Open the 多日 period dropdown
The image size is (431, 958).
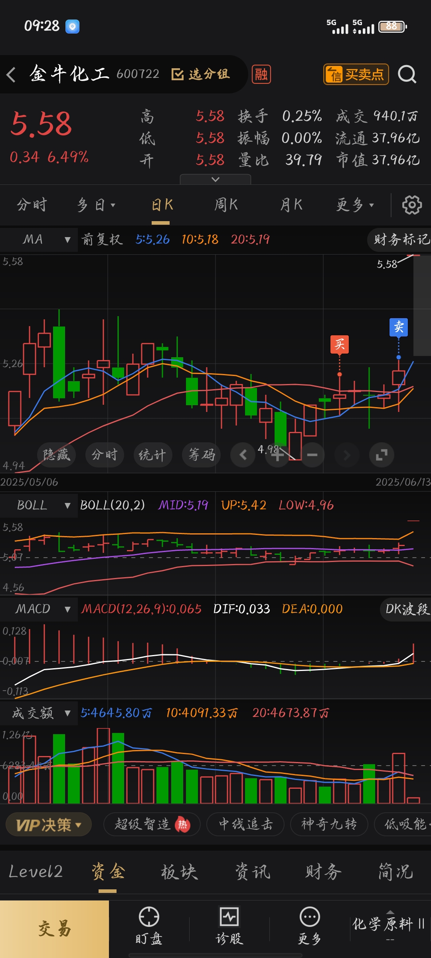(x=96, y=205)
